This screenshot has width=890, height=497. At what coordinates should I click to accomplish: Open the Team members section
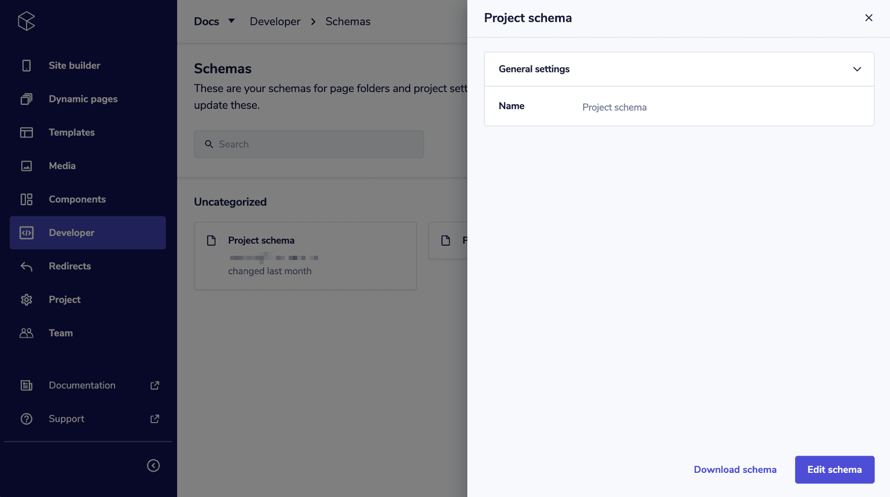pyautogui.click(x=61, y=333)
